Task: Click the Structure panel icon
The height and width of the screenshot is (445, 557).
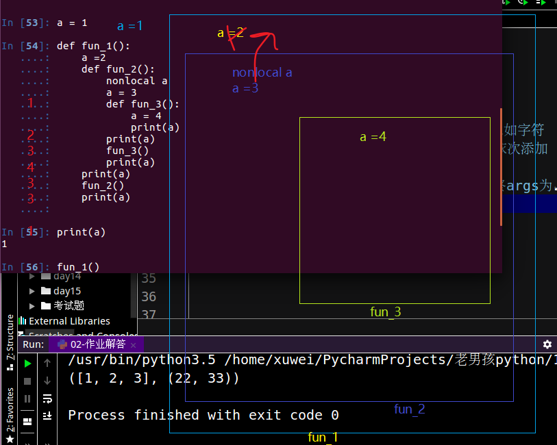Action: [10, 367]
